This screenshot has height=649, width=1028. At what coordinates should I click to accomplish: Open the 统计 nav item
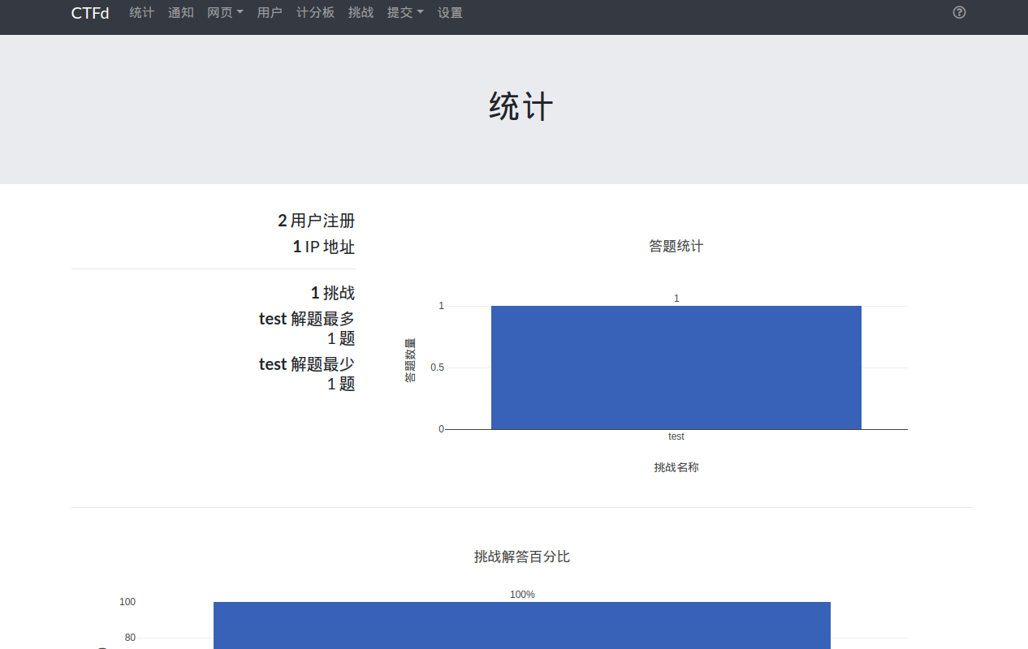pos(142,13)
